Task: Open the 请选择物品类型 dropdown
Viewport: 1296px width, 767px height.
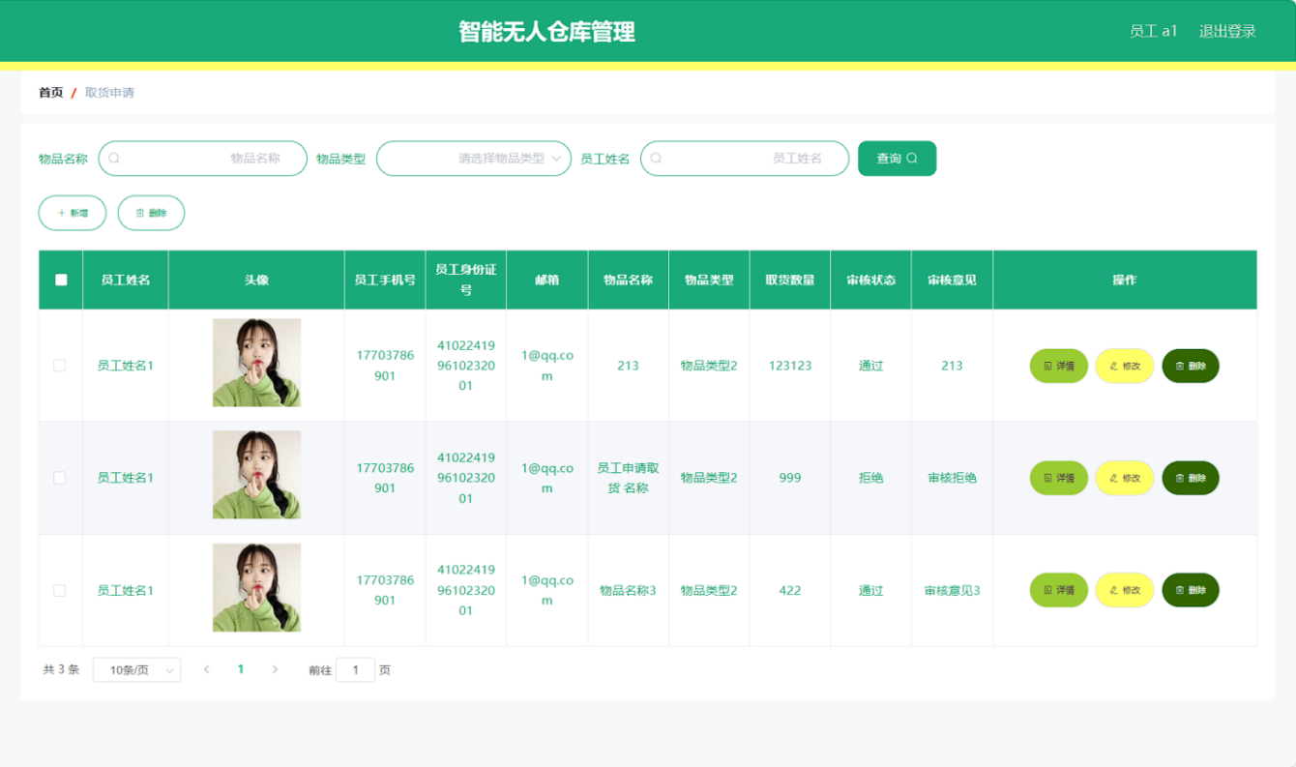Action: pos(474,159)
